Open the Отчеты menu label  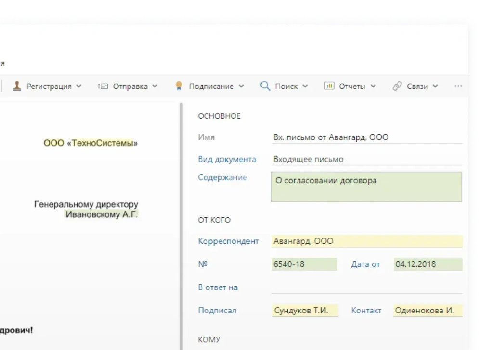point(352,87)
